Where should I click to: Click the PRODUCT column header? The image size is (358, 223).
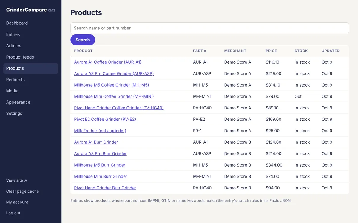83,51
